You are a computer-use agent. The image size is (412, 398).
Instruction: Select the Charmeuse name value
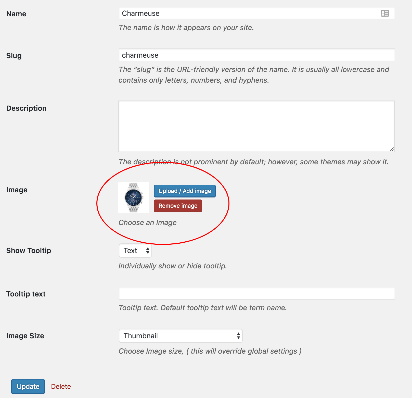click(x=141, y=13)
